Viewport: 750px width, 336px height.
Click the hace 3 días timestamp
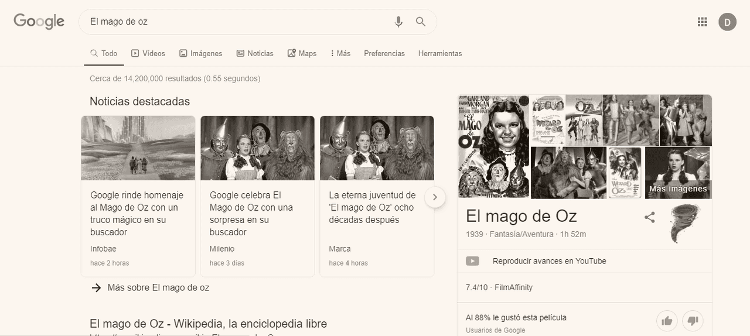click(227, 263)
